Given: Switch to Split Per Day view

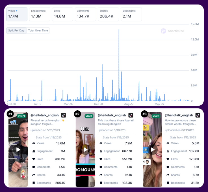Looking at the screenshot, I should 16,30.
